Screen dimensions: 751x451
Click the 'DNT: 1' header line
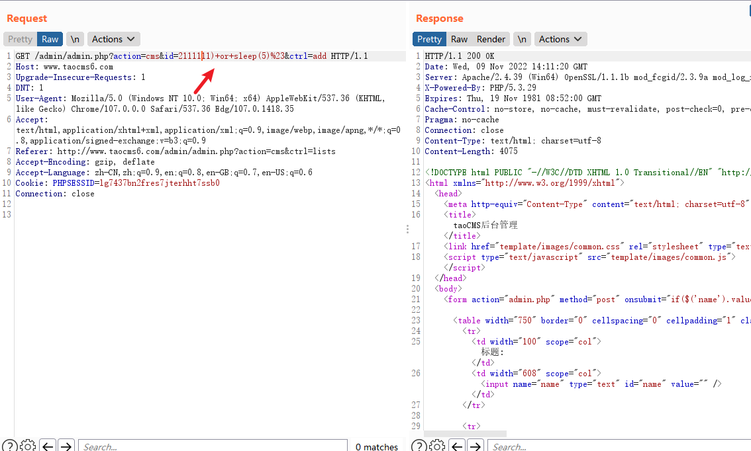pyautogui.click(x=29, y=88)
